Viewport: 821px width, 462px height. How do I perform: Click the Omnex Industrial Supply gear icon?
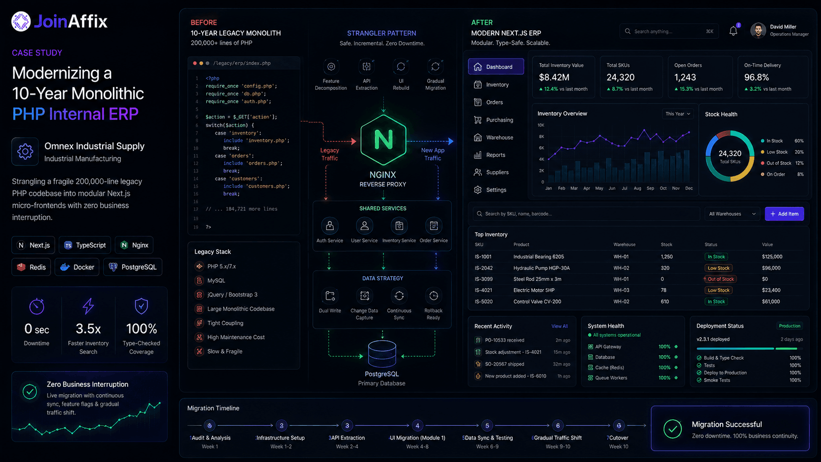[x=25, y=151]
